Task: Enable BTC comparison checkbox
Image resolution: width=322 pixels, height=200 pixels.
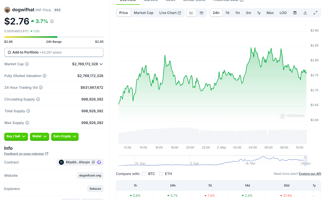Action: pos(144,174)
